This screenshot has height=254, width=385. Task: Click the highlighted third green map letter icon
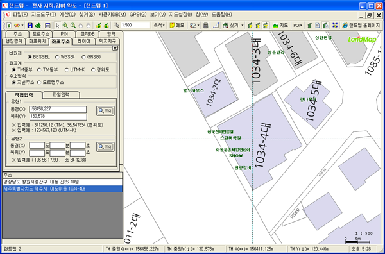(x=266, y=25)
